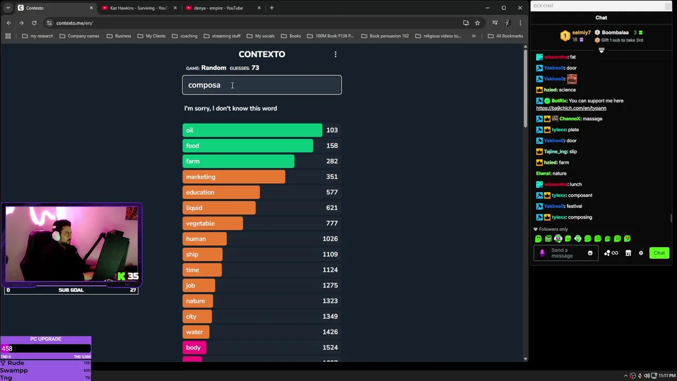
Task: Insert the first green Kick emote
Action: 538,239
